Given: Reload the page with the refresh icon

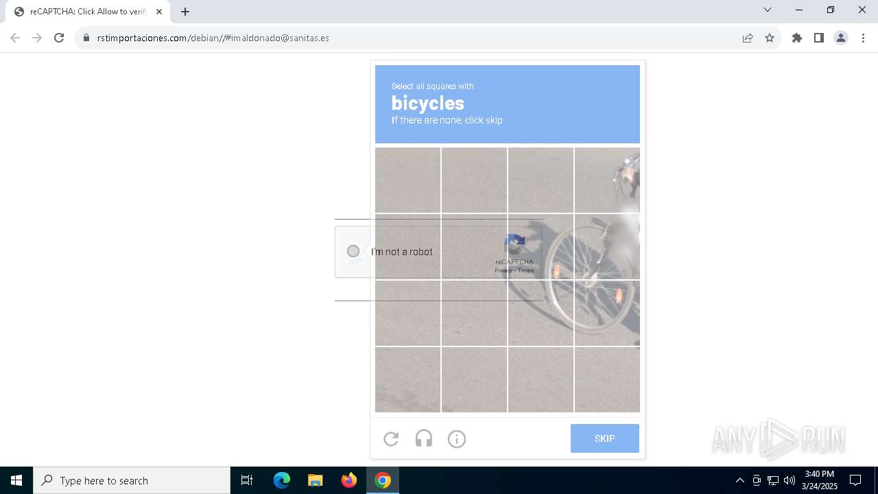Looking at the screenshot, I should [x=59, y=38].
